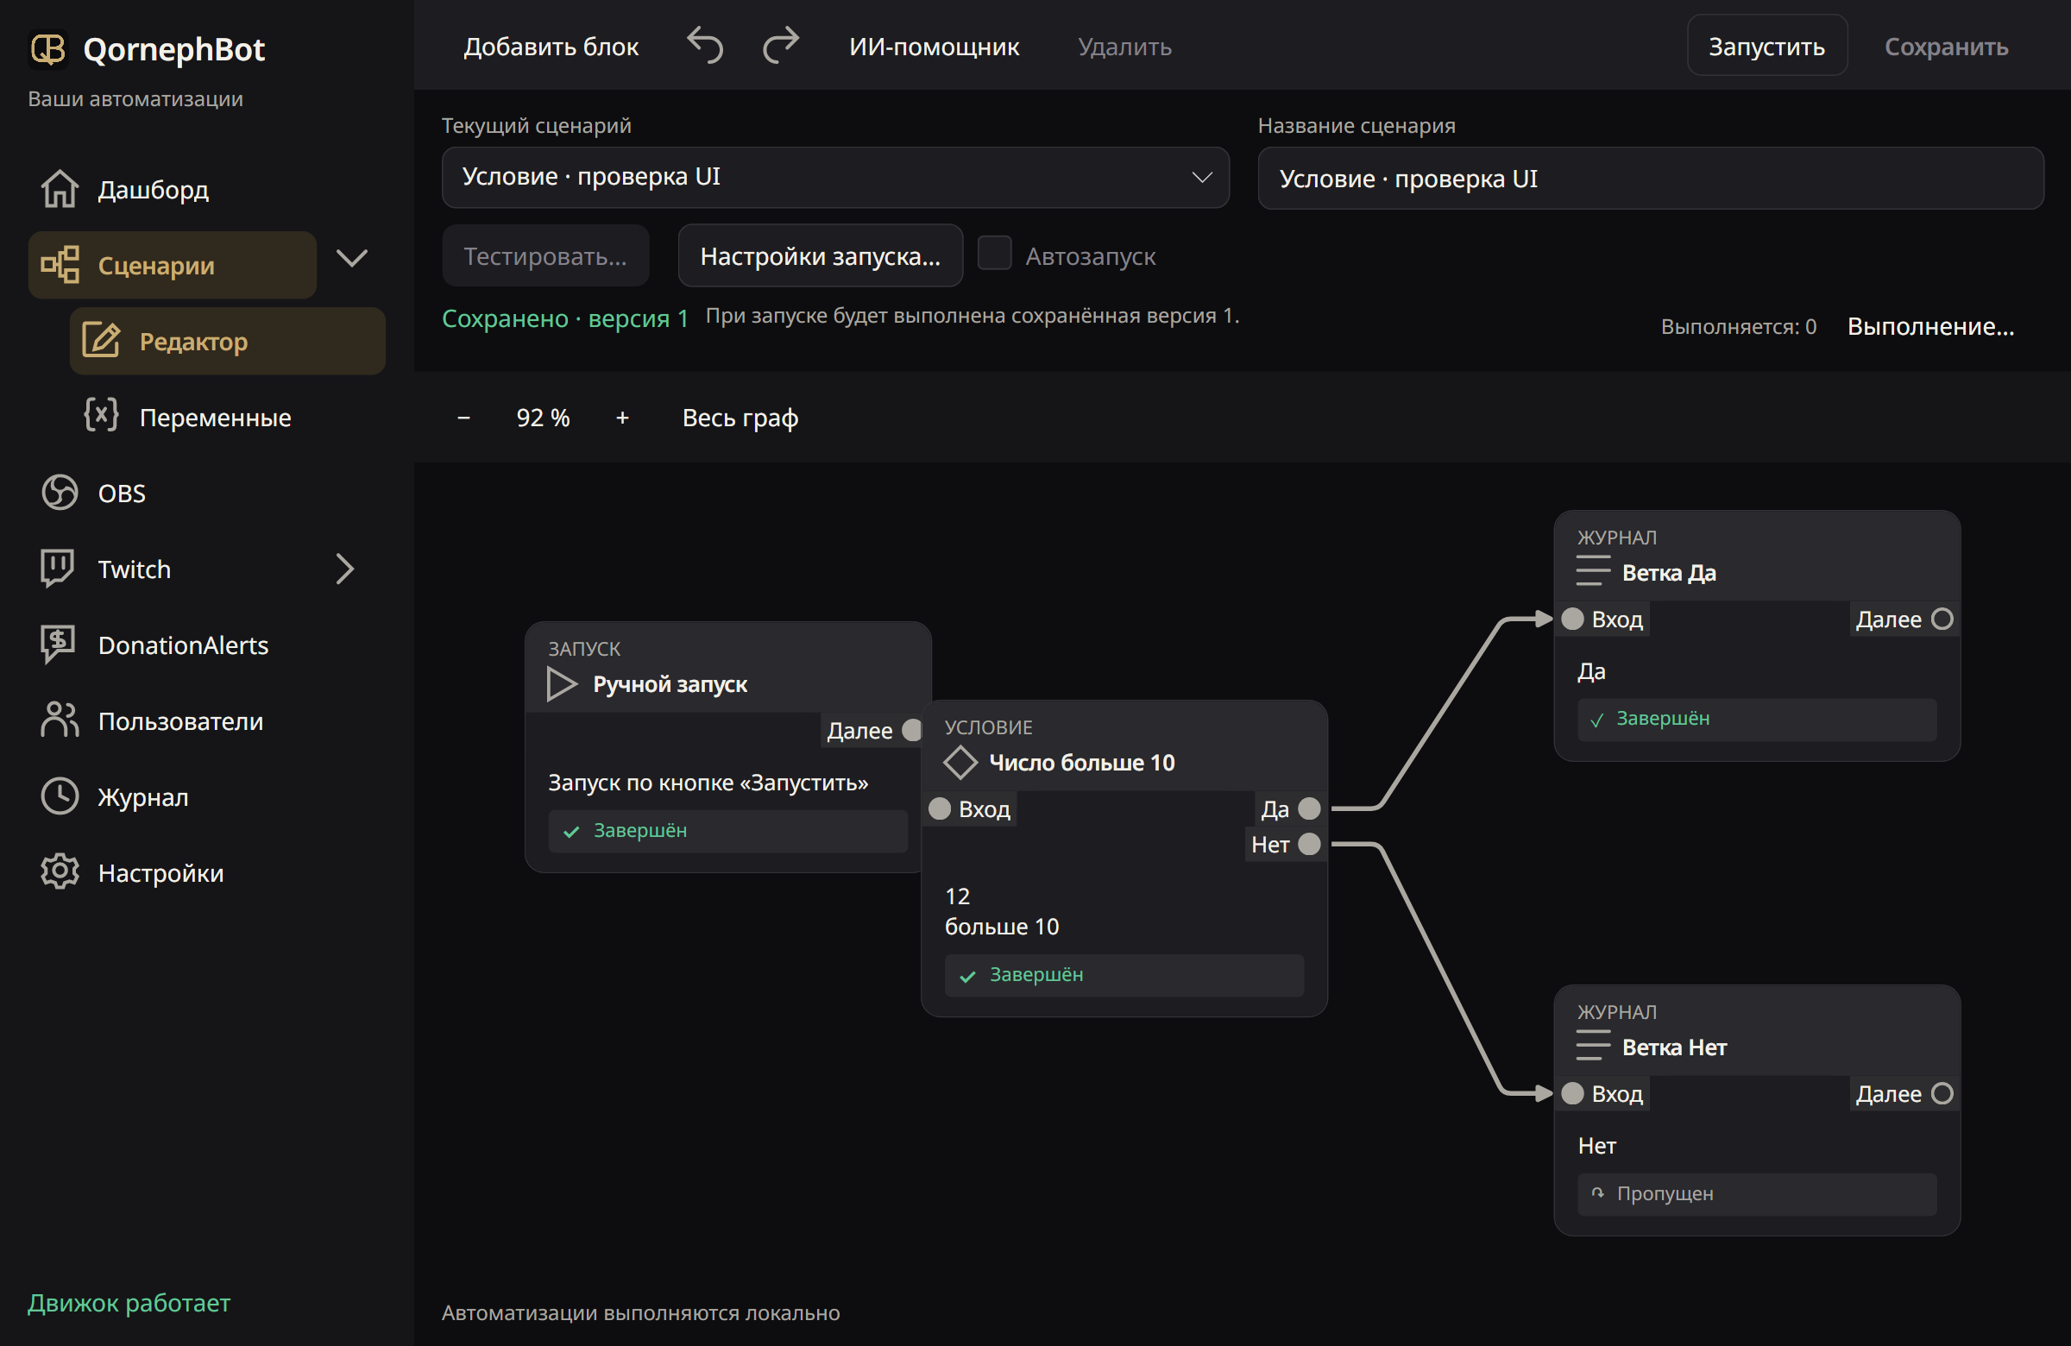Click the lines icon on Ветка Нет block
Image resolution: width=2071 pixels, height=1346 pixels.
[1592, 1046]
